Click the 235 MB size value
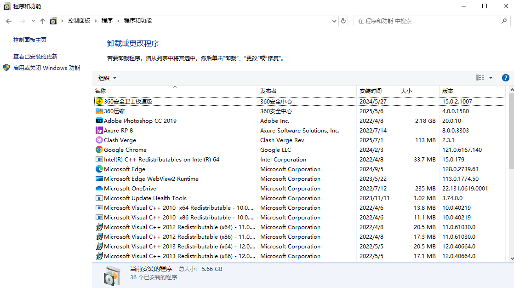The width and height of the screenshot is (514, 288). pyautogui.click(x=425, y=189)
